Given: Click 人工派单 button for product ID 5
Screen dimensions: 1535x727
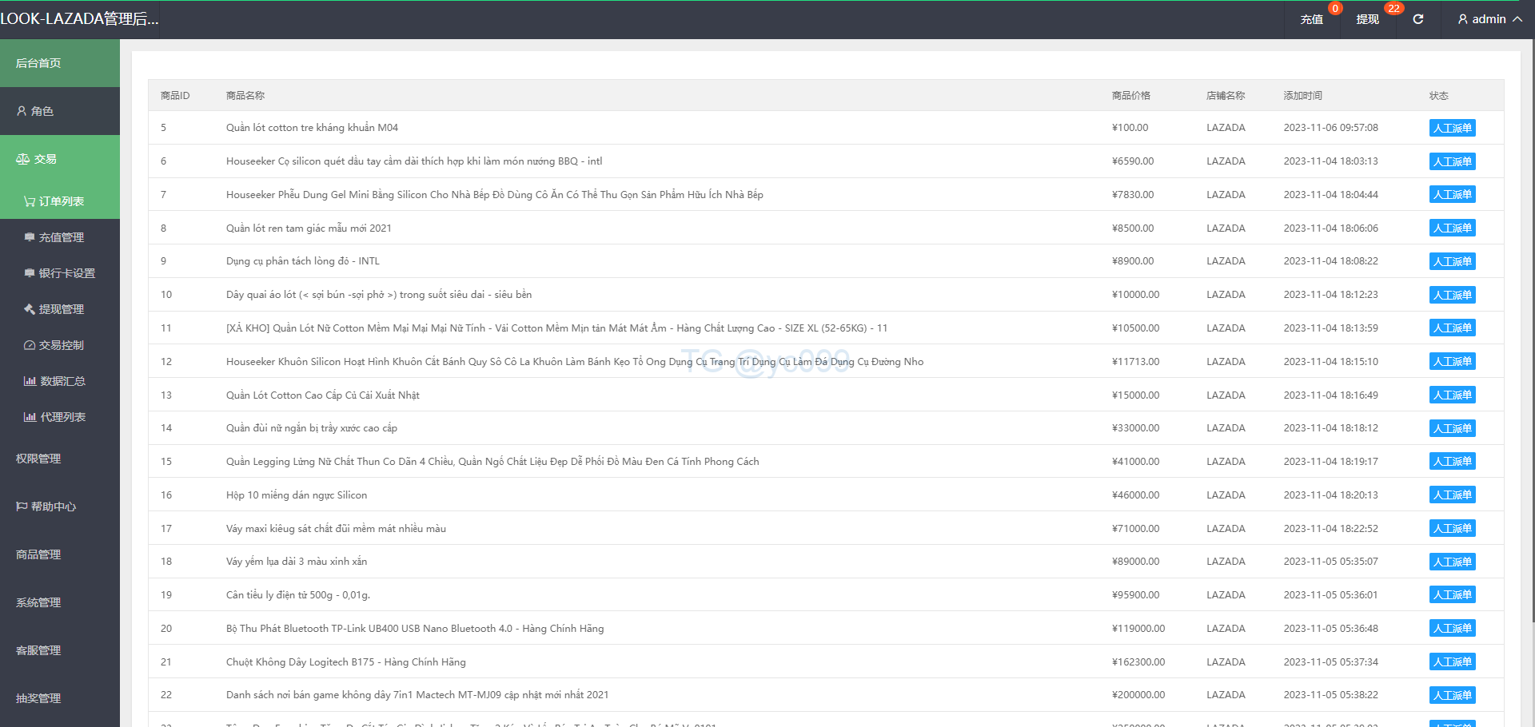Looking at the screenshot, I should point(1452,128).
